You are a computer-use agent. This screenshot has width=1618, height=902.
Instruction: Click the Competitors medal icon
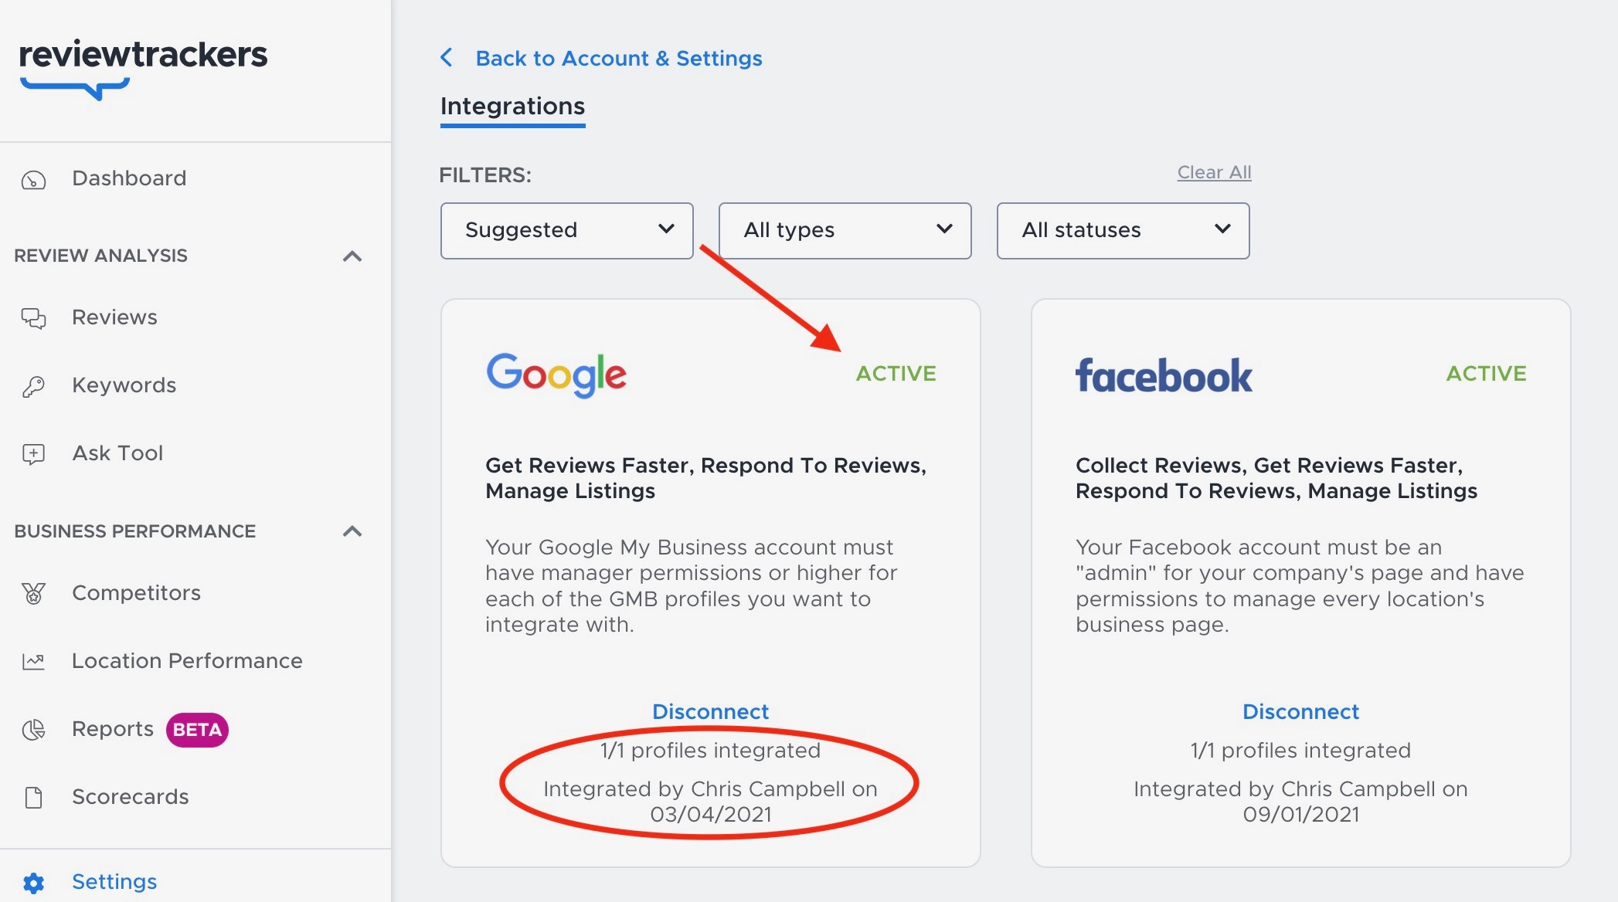(x=33, y=593)
